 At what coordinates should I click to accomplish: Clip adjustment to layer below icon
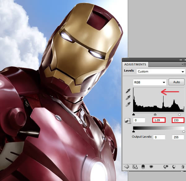click(143, 167)
